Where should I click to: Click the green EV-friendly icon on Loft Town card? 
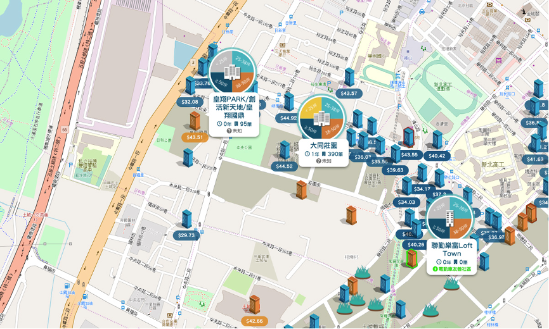[x=436, y=270]
